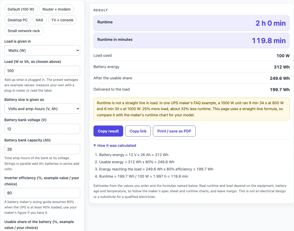
Task: Apply the Desktop PC preset
Action: tap(18, 20)
